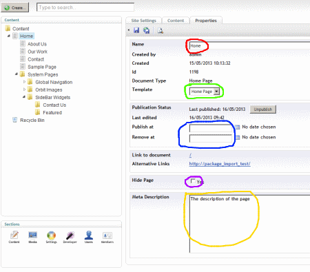
Task: Select the About Us tree label
Action: [37, 44]
